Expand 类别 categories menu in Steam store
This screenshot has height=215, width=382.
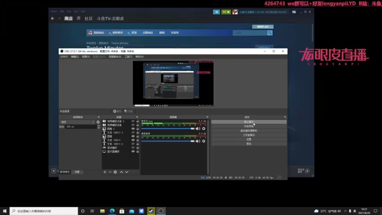[133, 32]
